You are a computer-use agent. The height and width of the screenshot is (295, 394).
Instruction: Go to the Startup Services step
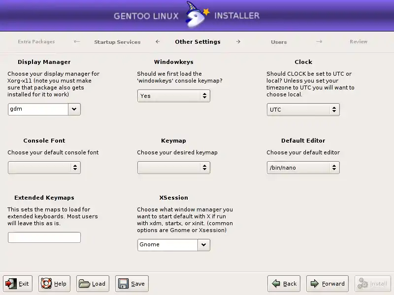coord(117,42)
